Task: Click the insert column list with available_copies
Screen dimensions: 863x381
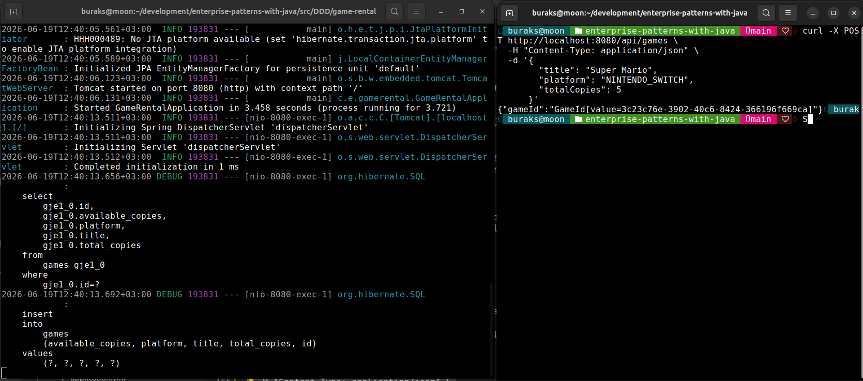Action: (179, 344)
